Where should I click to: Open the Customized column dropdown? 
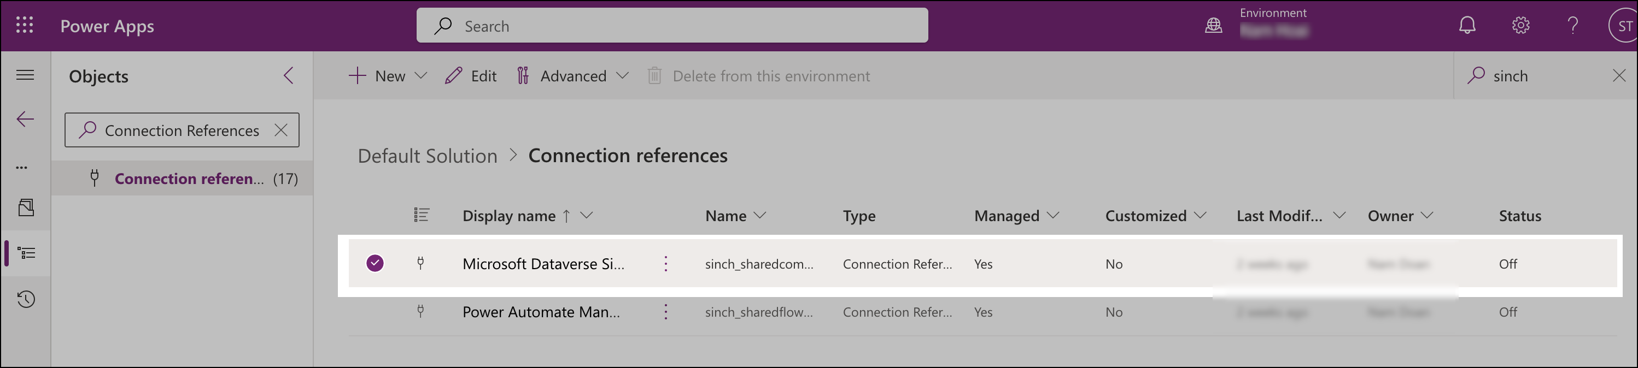pos(1201,215)
